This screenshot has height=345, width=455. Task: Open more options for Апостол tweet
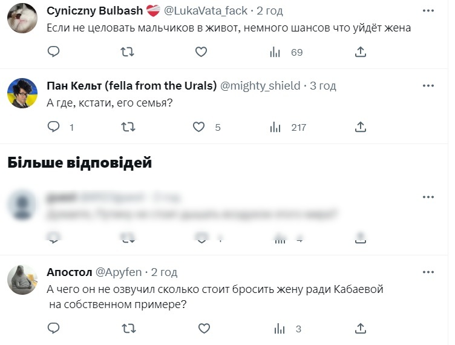pyautogui.click(x=428, y=273)
